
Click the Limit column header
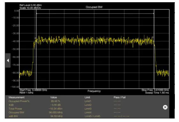coord(87,97)
